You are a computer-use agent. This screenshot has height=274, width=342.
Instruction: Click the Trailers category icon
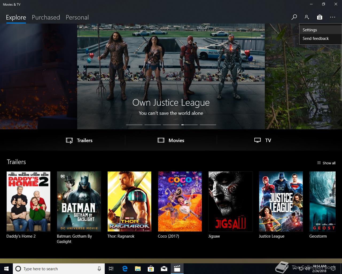[x=69, y=140]
